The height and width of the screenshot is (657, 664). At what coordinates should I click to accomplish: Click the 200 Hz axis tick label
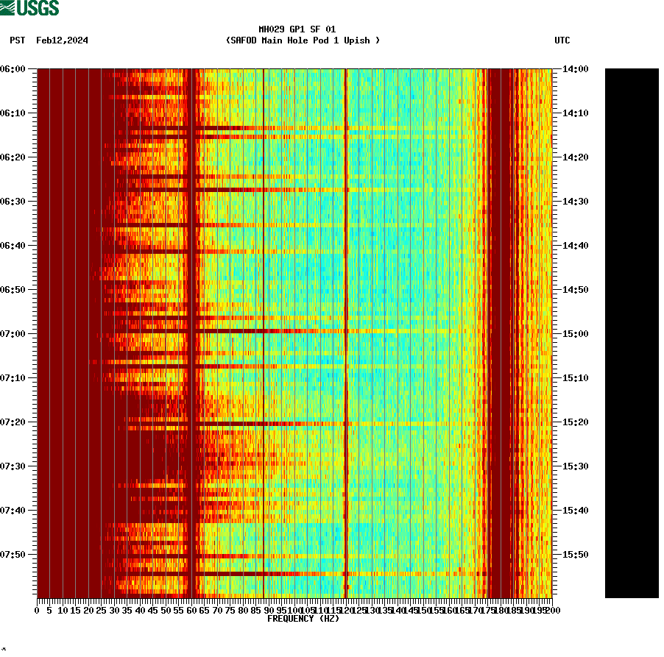tap(552, 608)
